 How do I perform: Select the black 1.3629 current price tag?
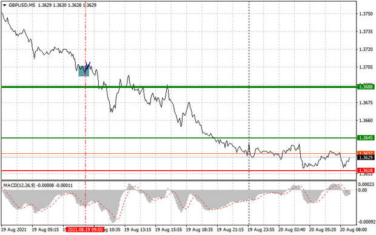pos(366,157)
